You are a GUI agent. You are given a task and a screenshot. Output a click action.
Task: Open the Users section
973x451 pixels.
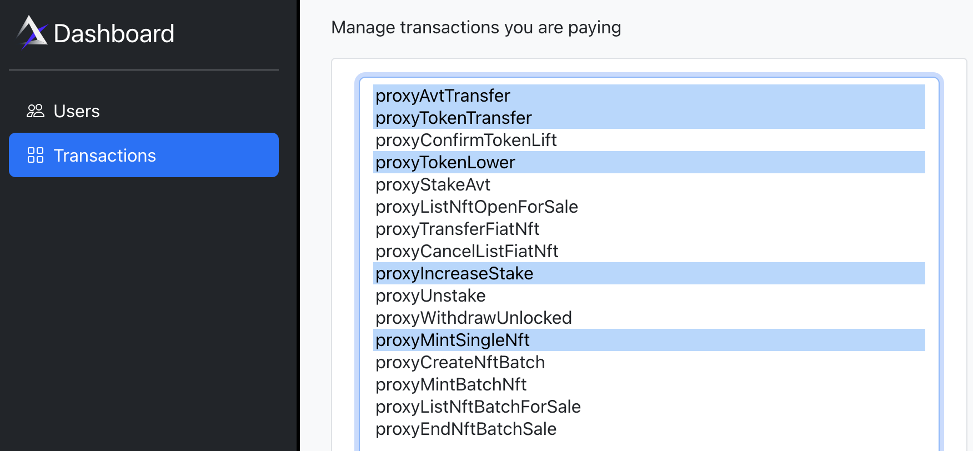[77, 111]
